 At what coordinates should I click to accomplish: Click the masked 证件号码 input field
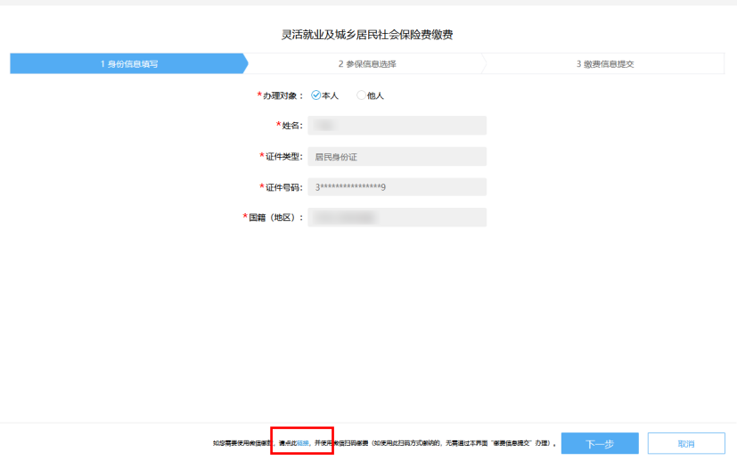397,187
